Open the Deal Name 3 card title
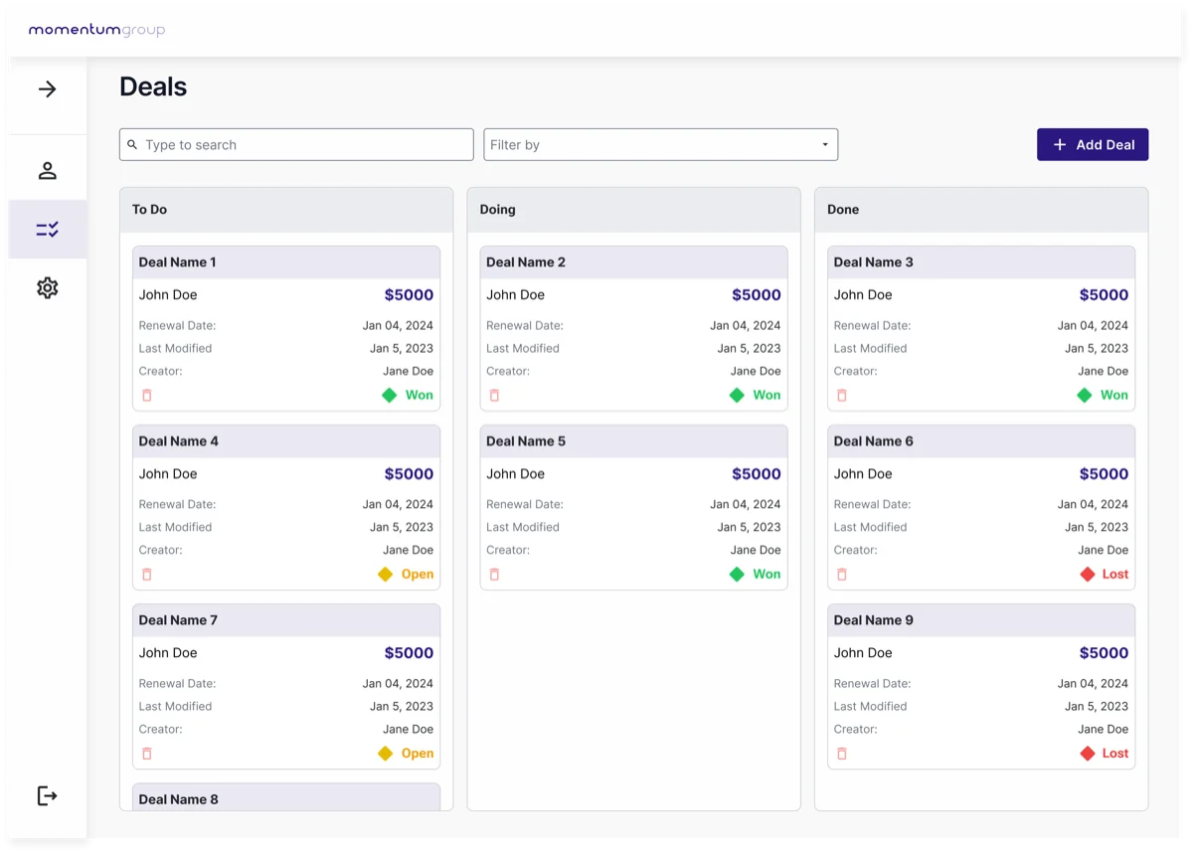The width and height of the screenshot is (1193, 854). (873, 262)
